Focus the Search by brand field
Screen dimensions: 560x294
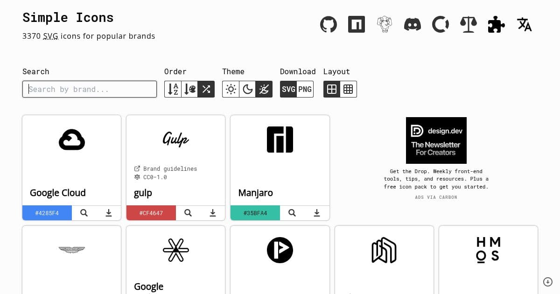[x=90, y=89]
